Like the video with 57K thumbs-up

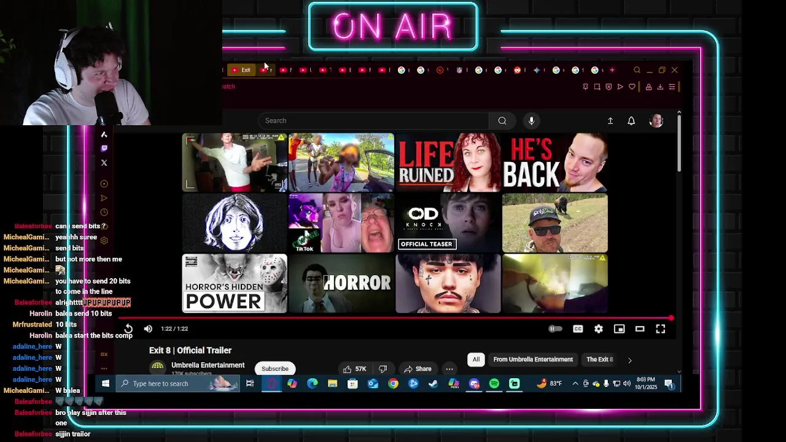point(354,369)
